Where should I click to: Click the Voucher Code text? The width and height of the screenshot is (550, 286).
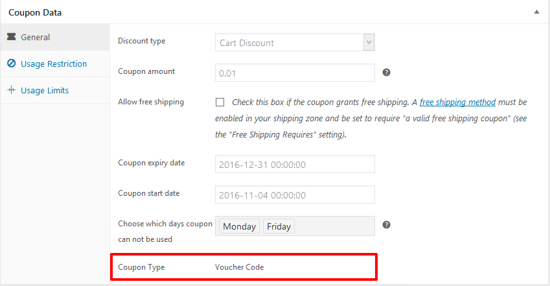coord(240,267)
